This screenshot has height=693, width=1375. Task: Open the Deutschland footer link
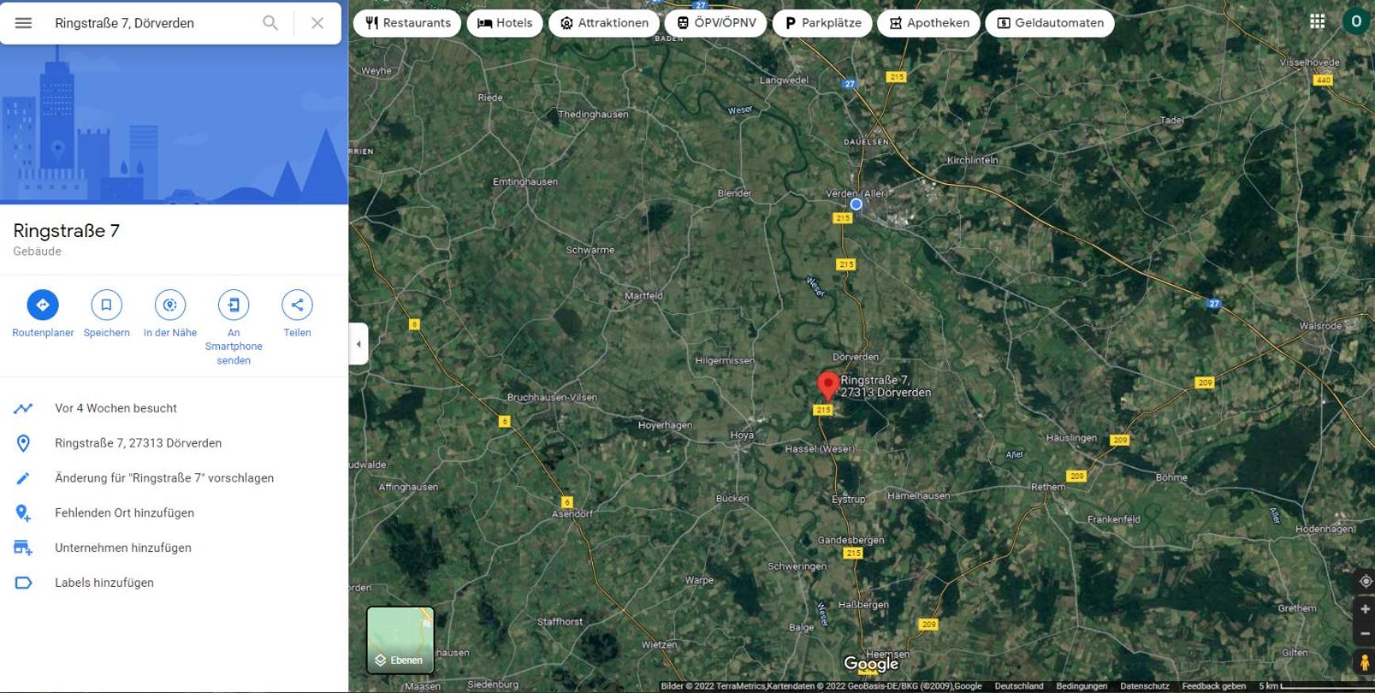(x=1019, y=687)
